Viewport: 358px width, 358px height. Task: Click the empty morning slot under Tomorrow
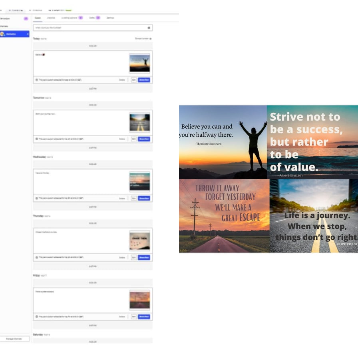[93, 105]
